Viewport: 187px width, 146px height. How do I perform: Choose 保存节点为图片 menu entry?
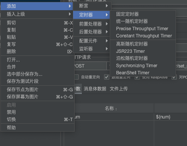(x=37, y=89)
